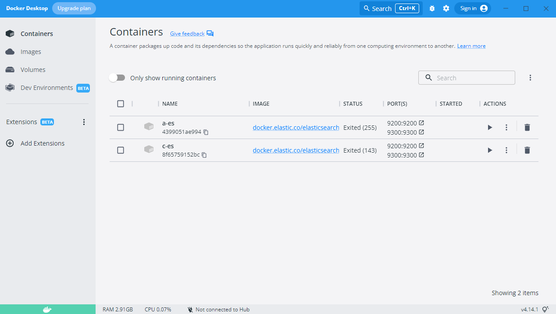Screen dimensions: 556x314
Task: Start the a-es container with play icon
Action: click(490, 127)
